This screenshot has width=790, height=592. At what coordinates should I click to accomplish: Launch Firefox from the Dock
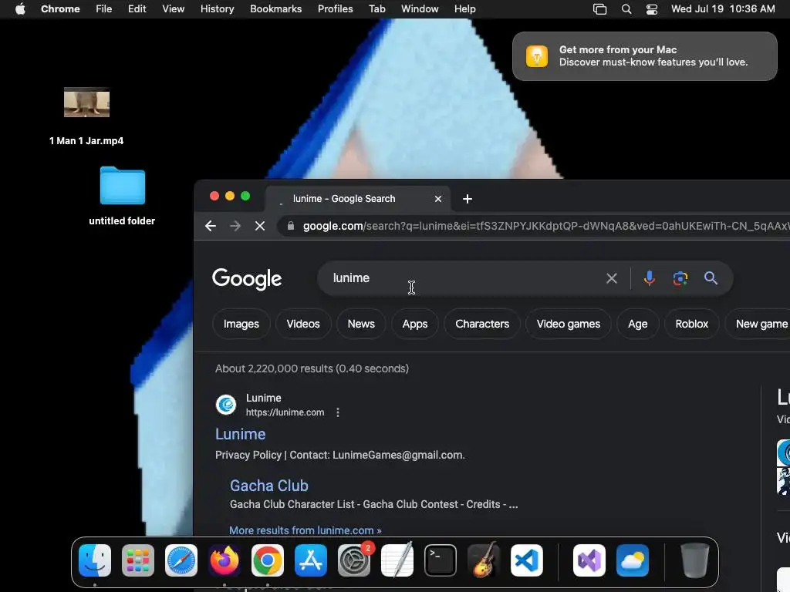(225, 560)
